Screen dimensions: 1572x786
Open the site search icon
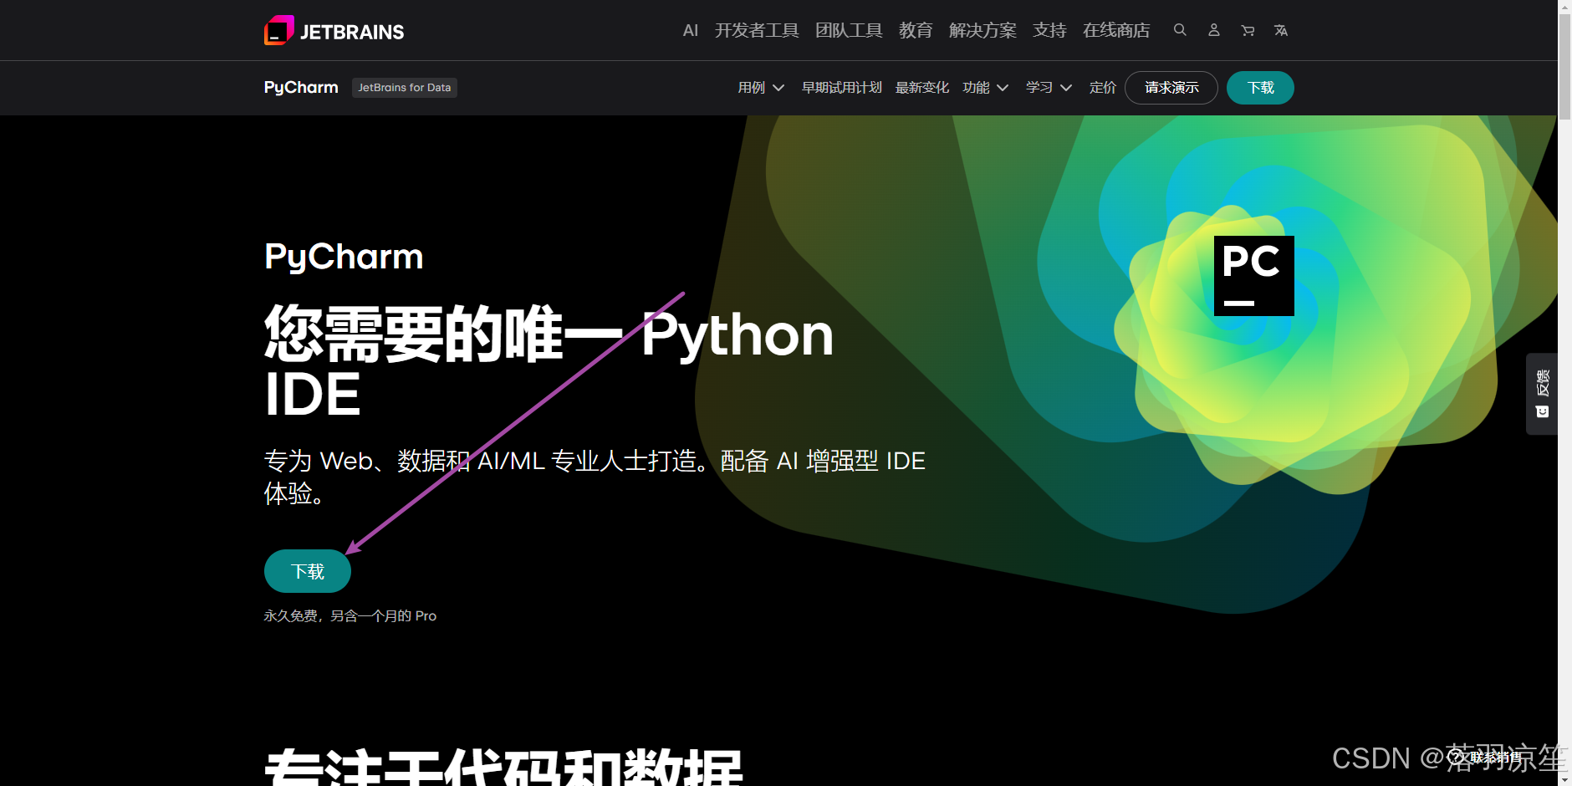tap(1180, 30)
